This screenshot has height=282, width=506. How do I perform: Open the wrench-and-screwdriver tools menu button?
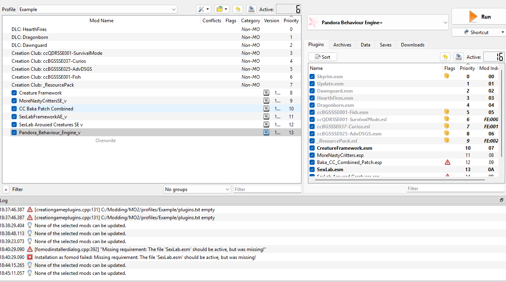pyautogui.click(x=203, y=9)
